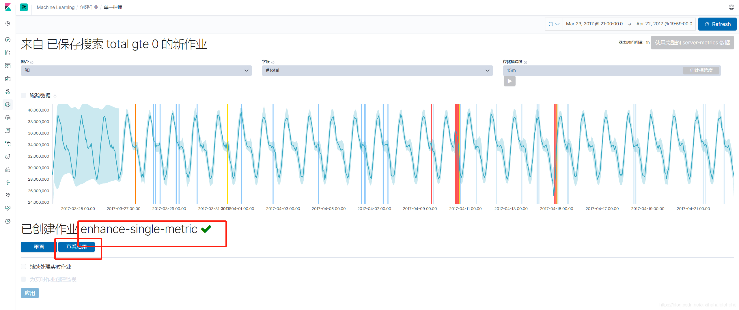
Task: Open APM icon in sidebar
Action: coord(8,143)
